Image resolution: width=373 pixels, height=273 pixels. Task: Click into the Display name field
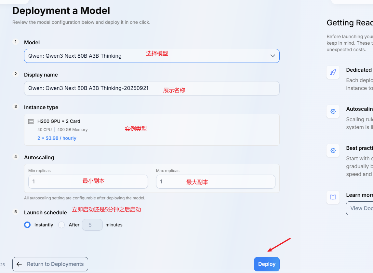point(152,88)
